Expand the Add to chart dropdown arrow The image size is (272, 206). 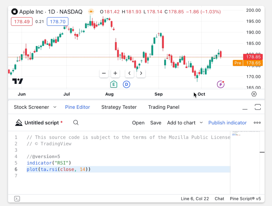pos(201,122)
